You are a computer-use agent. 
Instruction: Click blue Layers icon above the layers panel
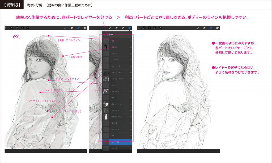click(x=129, y=28)
